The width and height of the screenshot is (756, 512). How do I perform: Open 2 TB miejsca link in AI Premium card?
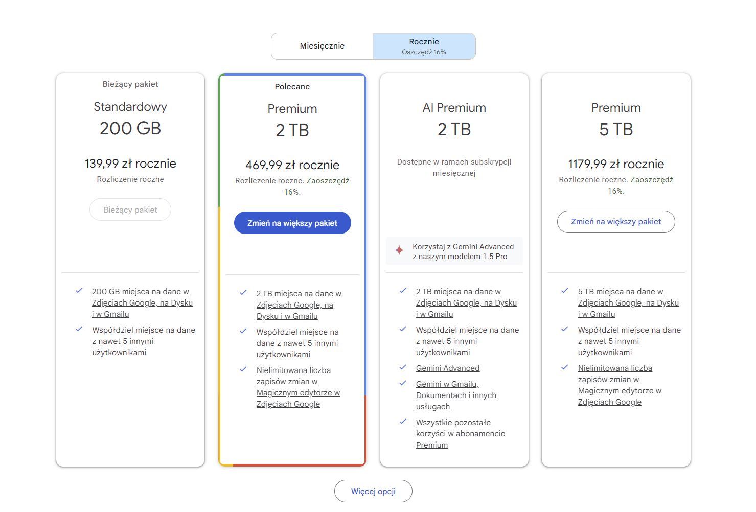point(466,302)
